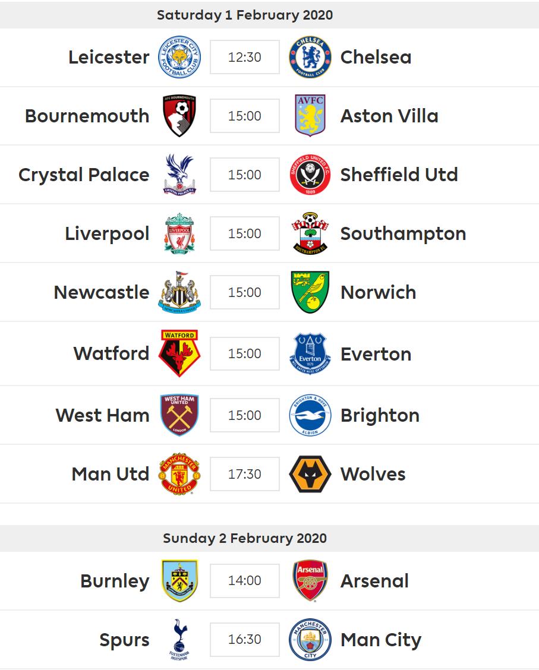The height and width of the screenshot is (670, 539).
Task: Click the Crystal Palace eagle crest
Action: coord(179,175)
